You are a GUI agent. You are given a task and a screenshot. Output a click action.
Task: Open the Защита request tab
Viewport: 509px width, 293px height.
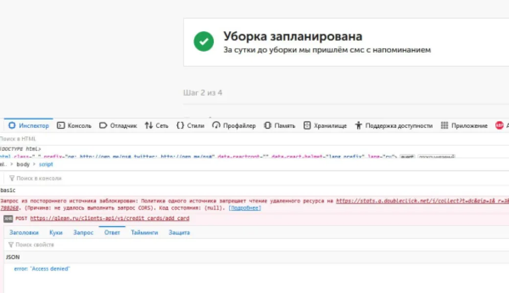coord(179,232)
